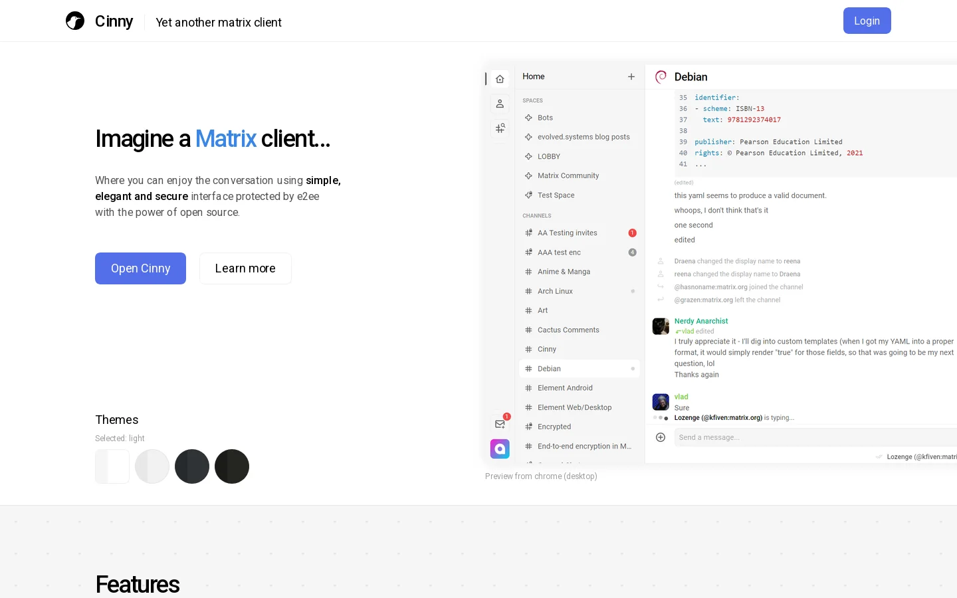Select the Encrypted channel

pos(579,427)
